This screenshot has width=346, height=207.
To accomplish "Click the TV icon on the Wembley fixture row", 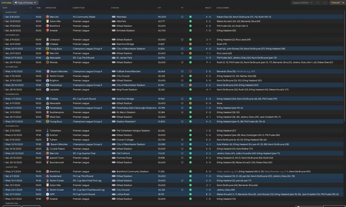I will click(182, 17).
